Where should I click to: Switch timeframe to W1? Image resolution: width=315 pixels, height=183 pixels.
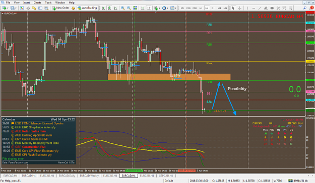(x=219, y=8)
